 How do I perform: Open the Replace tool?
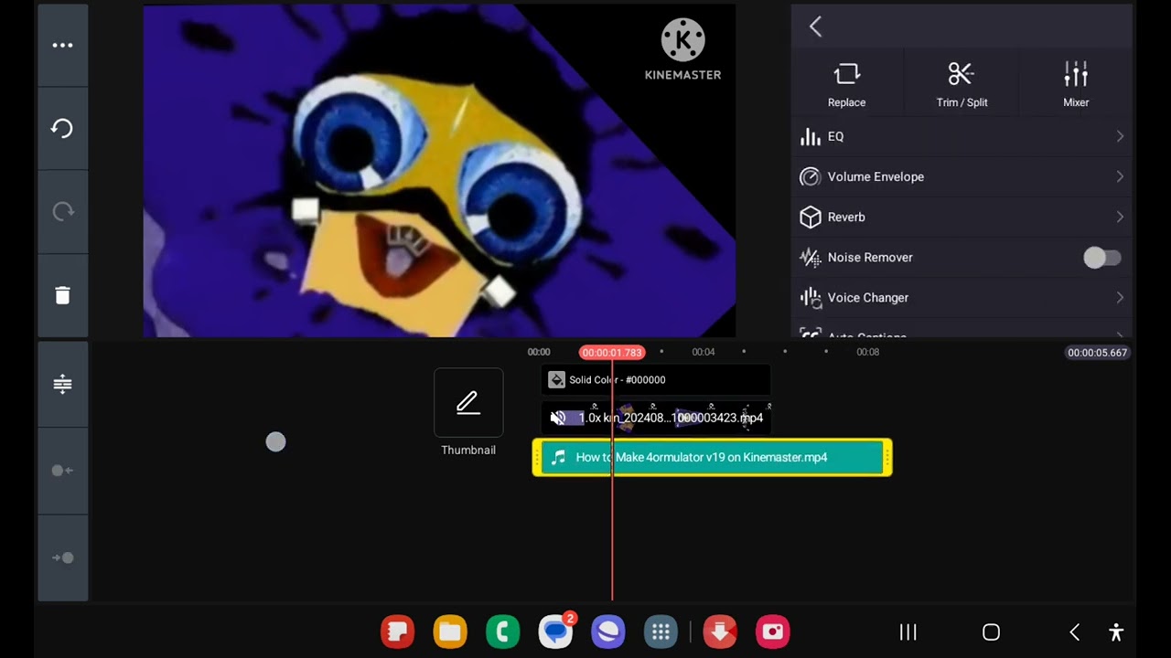(x=846, y=84)
